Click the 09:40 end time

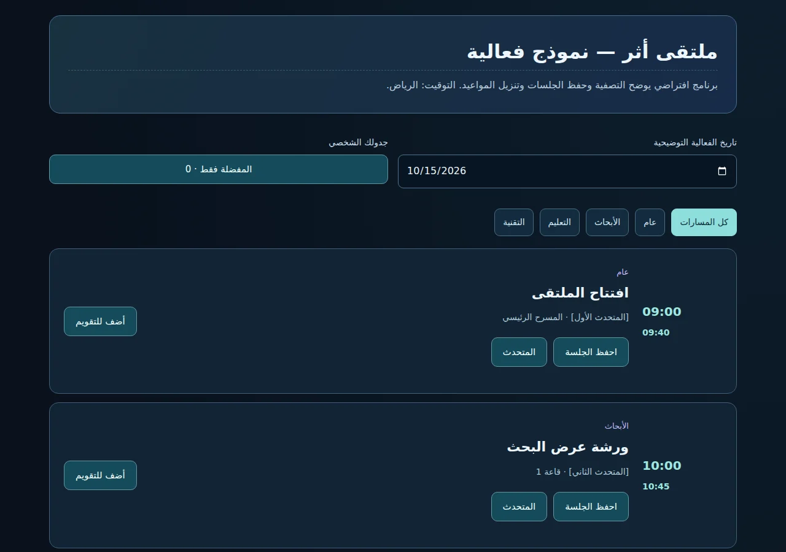[x=656, y=332]
